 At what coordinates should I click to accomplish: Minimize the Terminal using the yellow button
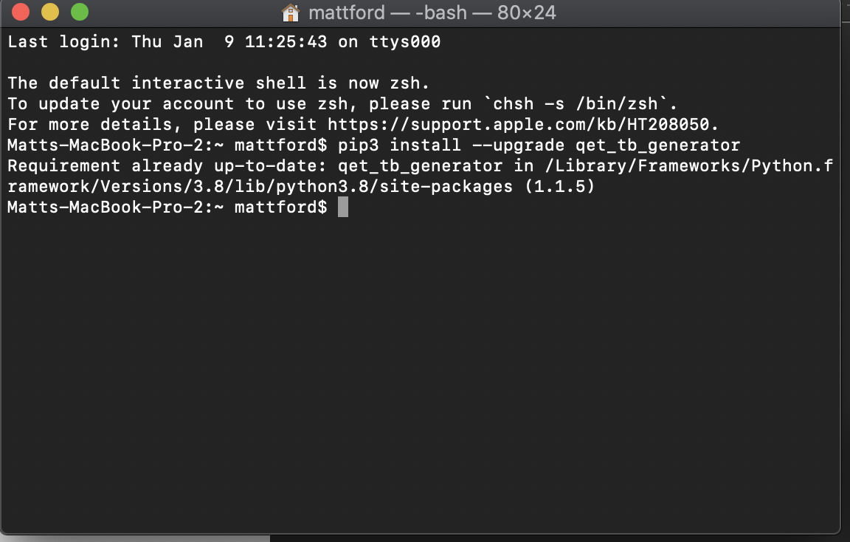[x=50, y=12]
